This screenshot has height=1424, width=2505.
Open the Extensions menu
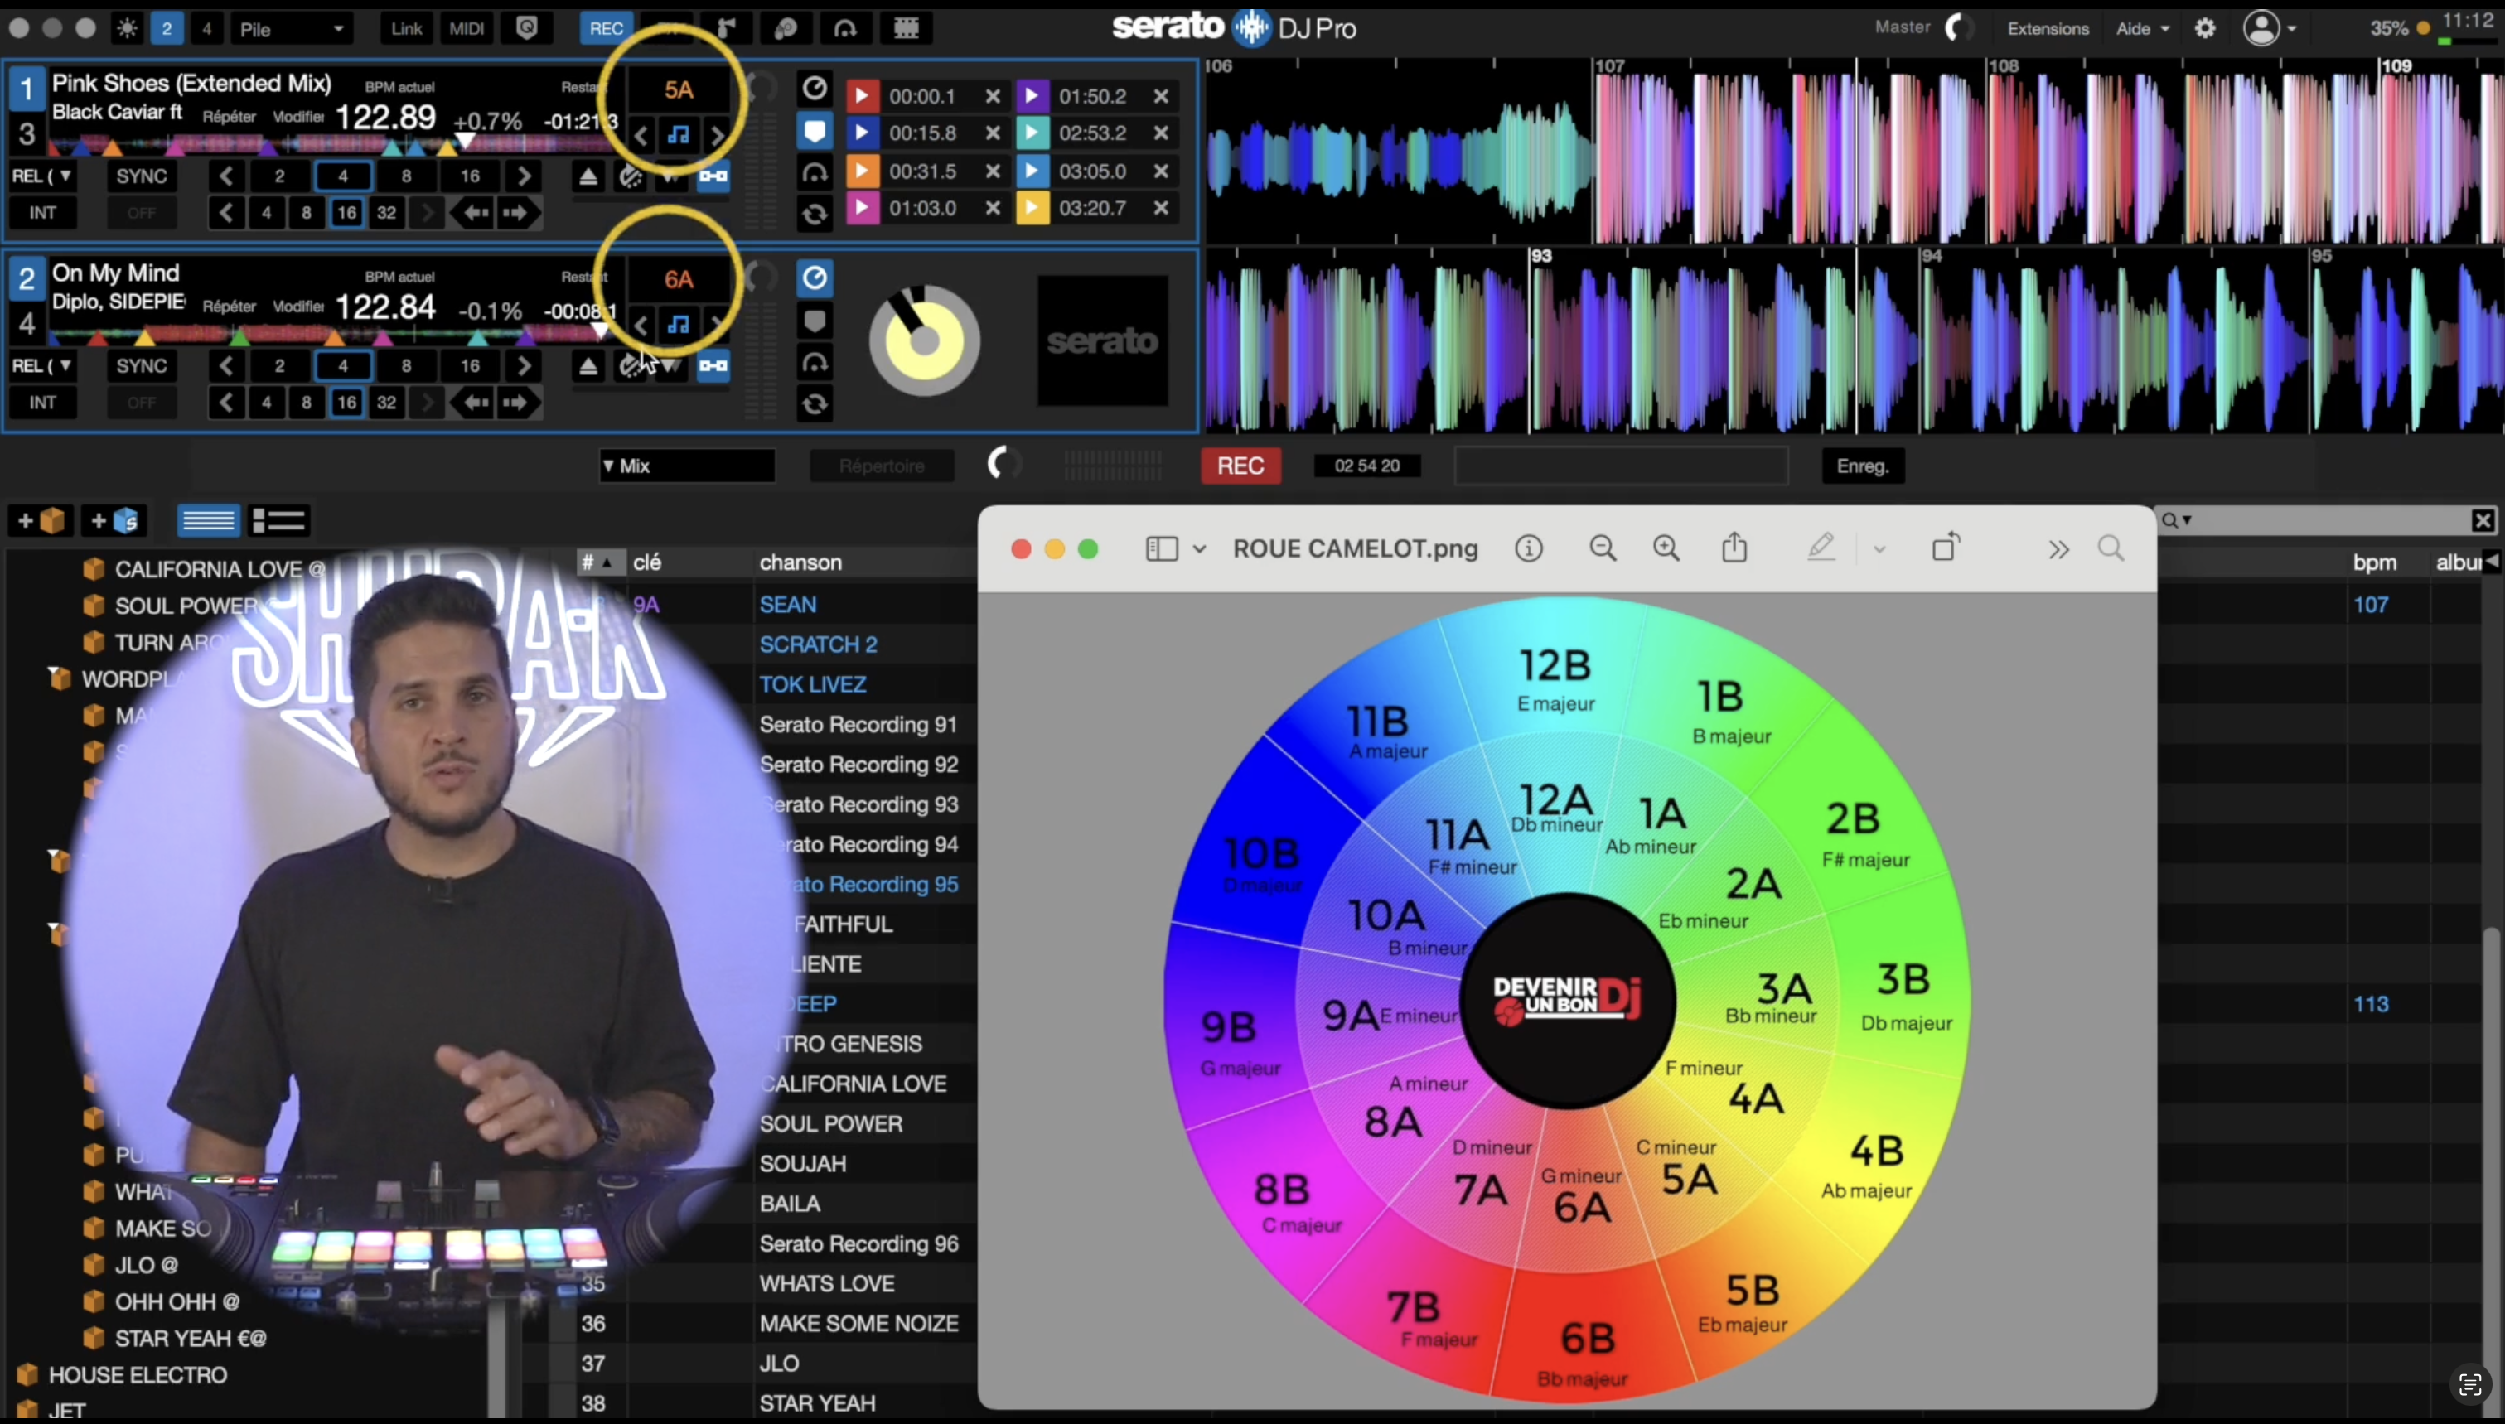[2048, 28]
